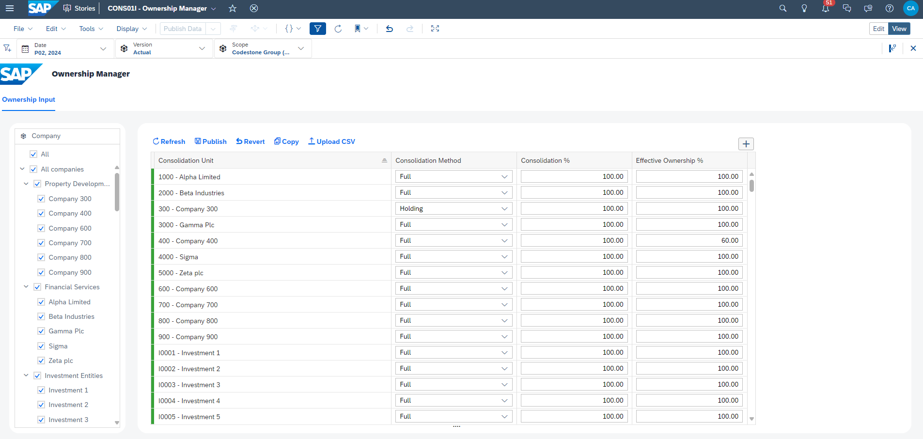Click the add filter funnel icon
The width and height of the screenshot is (923, 439).
(x=7, y=48)
